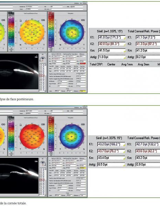Click scroll-up arrow of upper Scheimpflug image list
The height and width of the screenshot is (206, 160).
pyautogui.click(x=45, y=65)
